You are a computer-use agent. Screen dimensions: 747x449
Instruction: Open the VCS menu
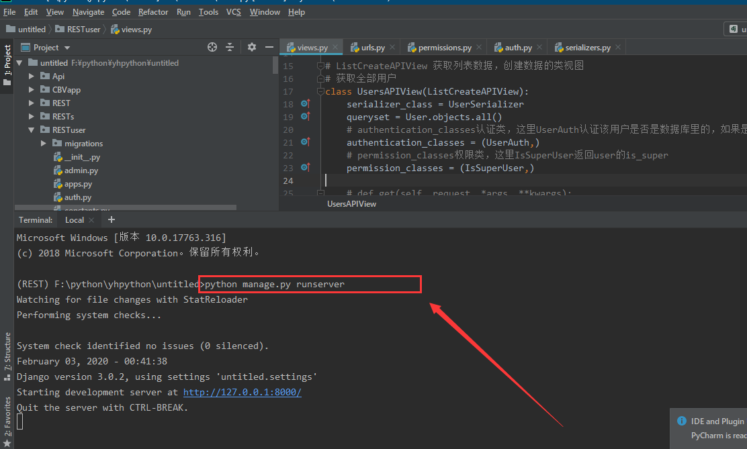(x=234, y=12)
